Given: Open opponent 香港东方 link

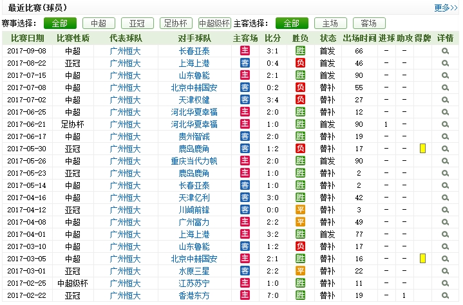Looking at the screenshot, I should (194, 295).
